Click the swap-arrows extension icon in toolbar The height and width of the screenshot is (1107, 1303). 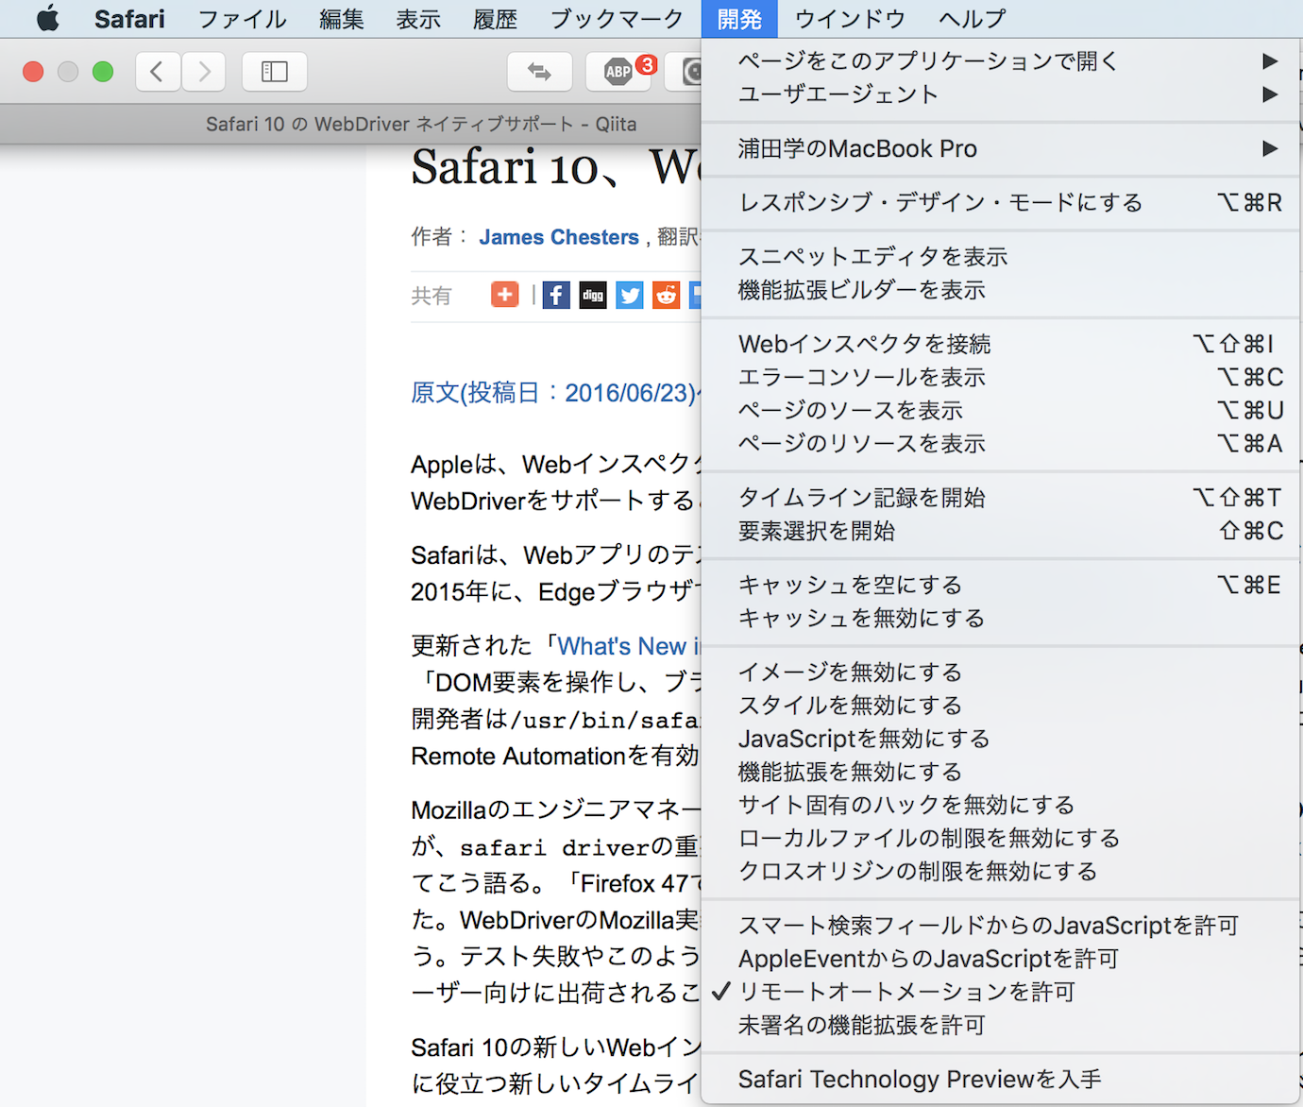click(x=540, y=71)
